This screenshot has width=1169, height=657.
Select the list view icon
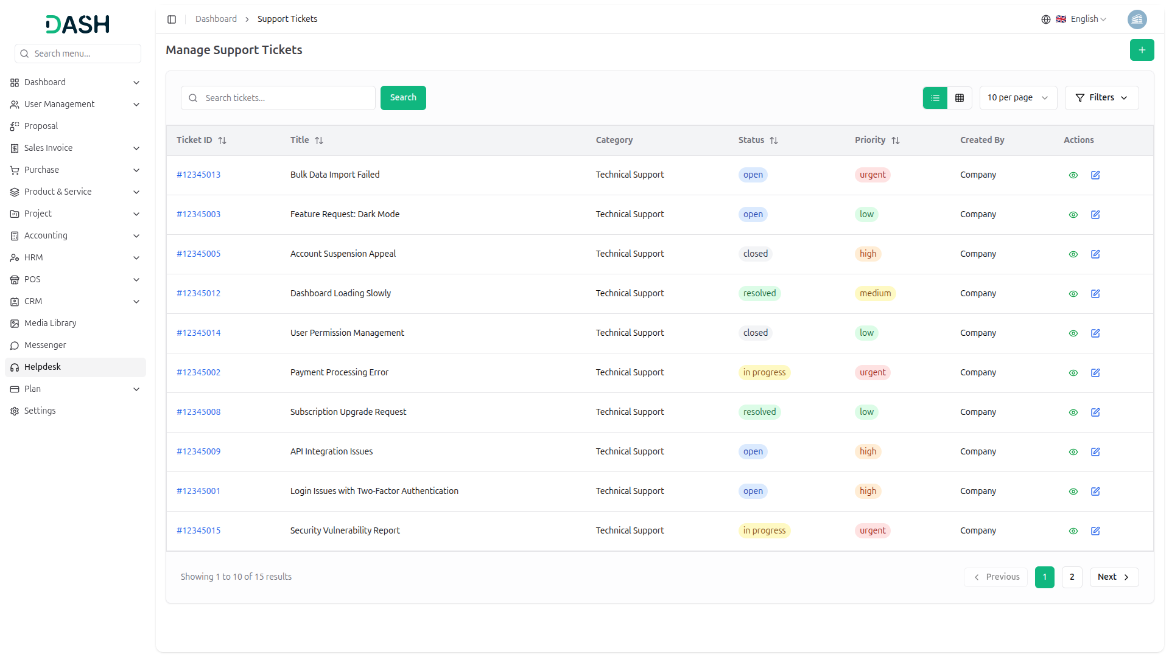(935, 98)
